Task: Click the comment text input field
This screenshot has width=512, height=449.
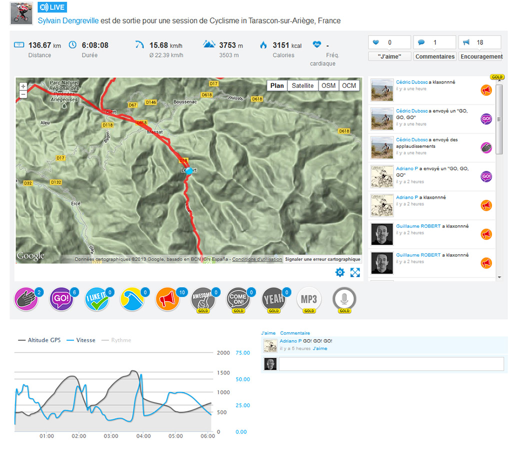Action: (x=390, y=364)
